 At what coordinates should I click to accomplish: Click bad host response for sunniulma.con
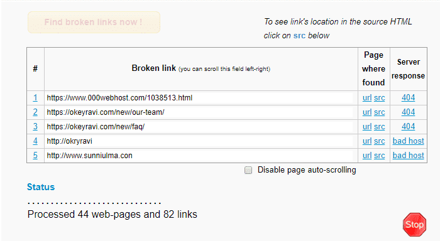click(409, 155)
